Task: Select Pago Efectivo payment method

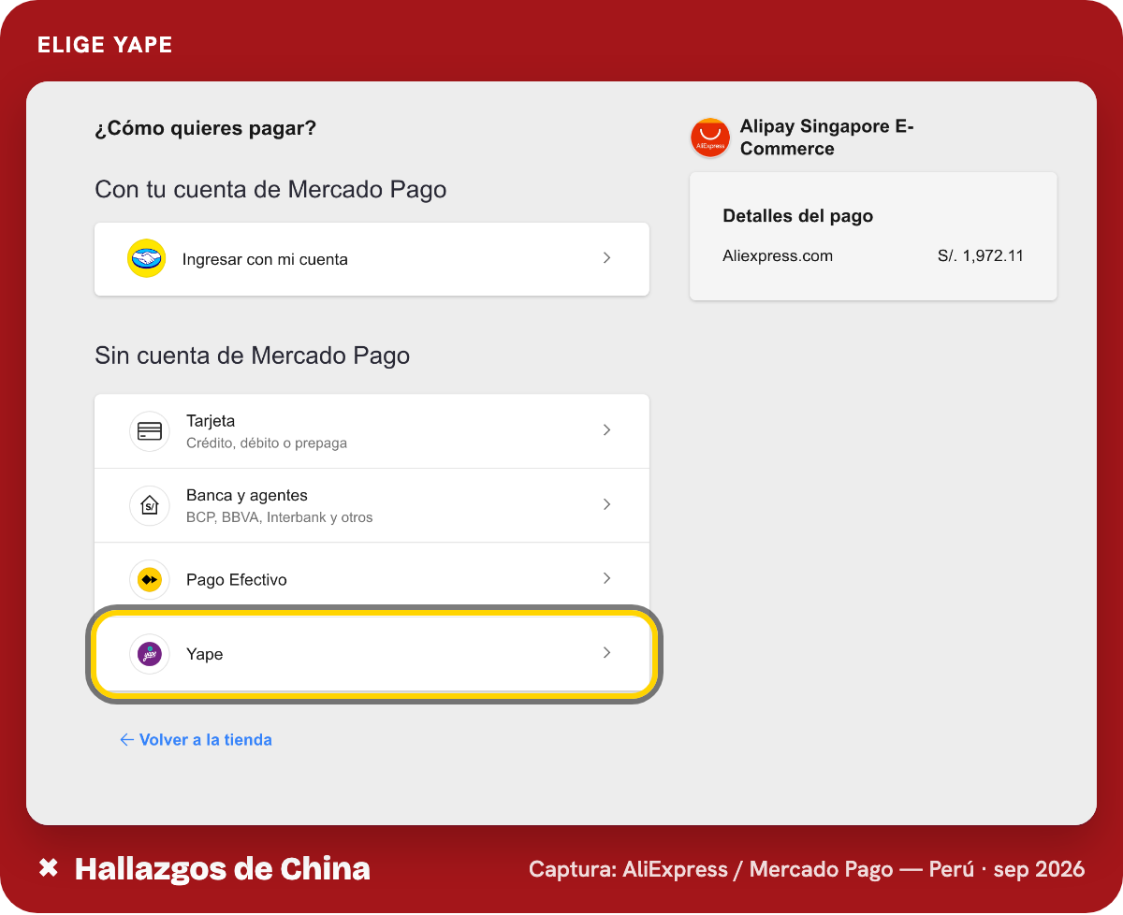Action: click(x=372, y=579)
